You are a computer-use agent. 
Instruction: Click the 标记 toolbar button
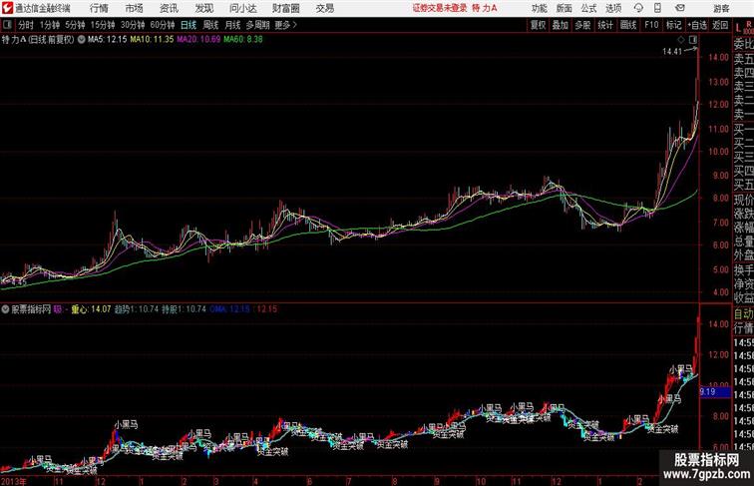(673, 25)
